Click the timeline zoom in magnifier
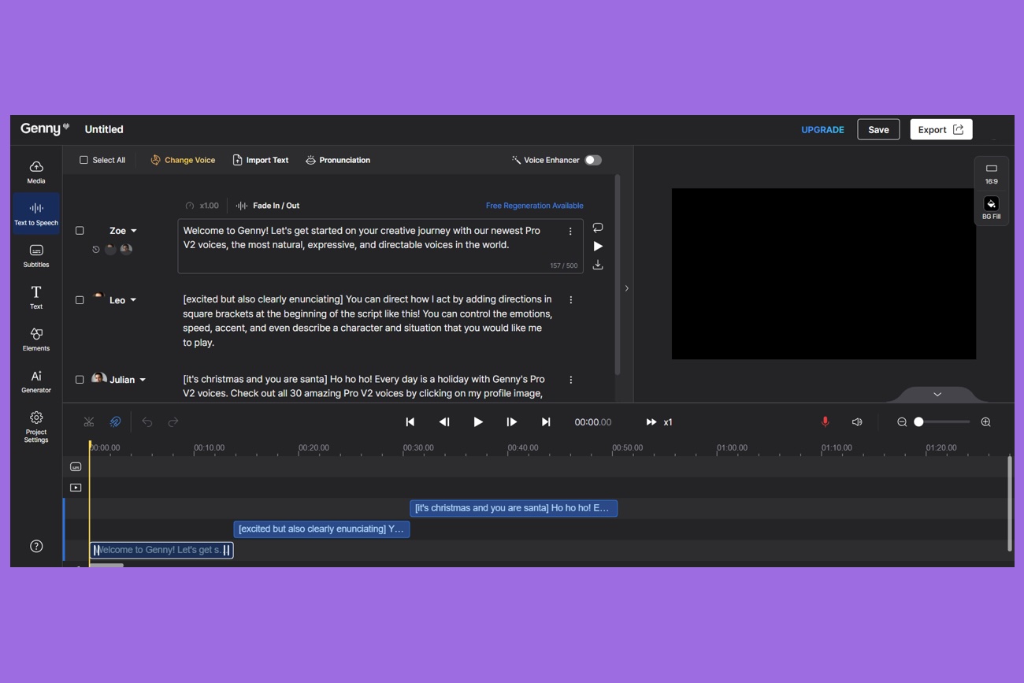The height and width of the screenshot is (683, 1024). 985,422
